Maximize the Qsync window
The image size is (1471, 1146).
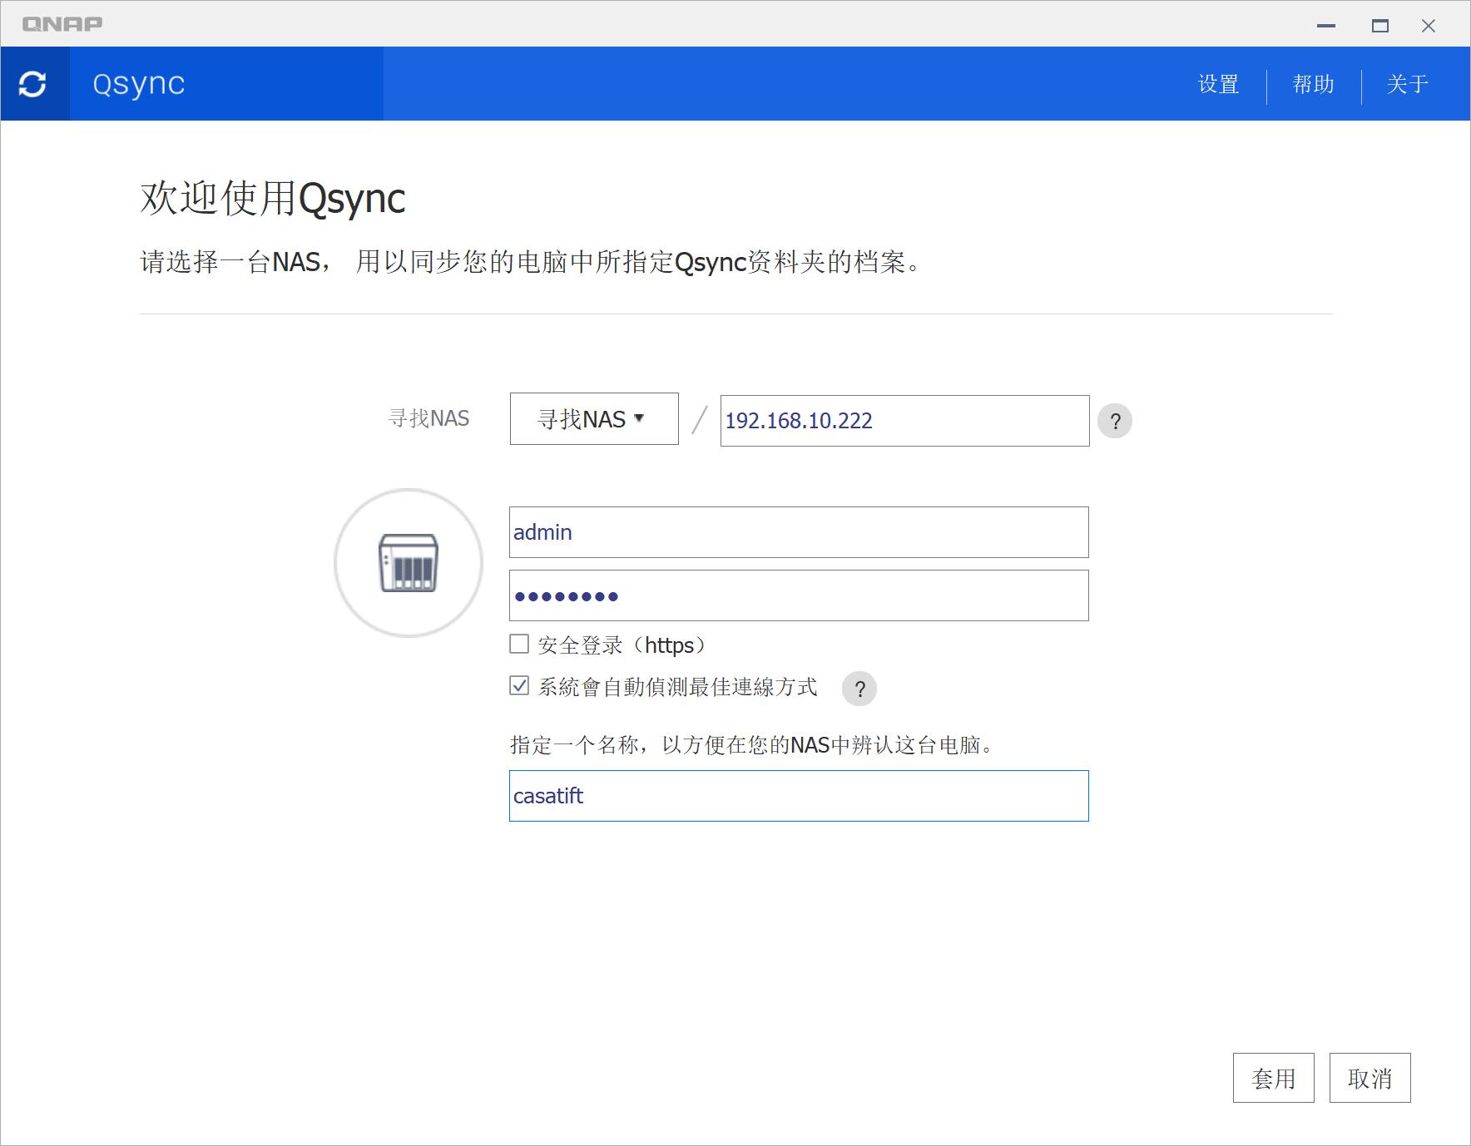(1379, 25)
